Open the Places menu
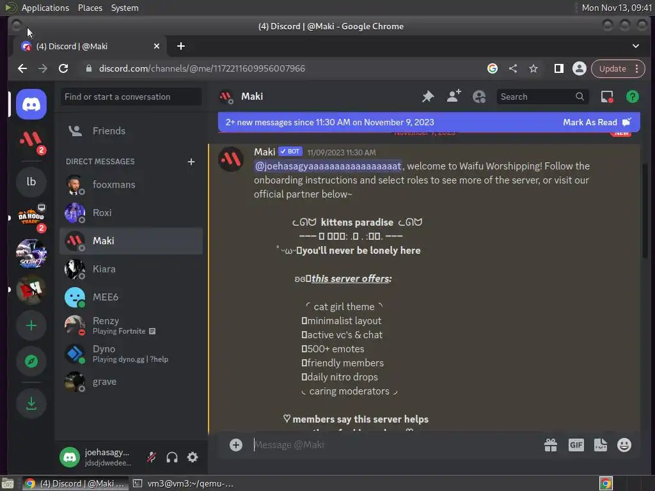The height and width of the screenshot is (491, 655). pyautogui.click(x=90, y=8)
